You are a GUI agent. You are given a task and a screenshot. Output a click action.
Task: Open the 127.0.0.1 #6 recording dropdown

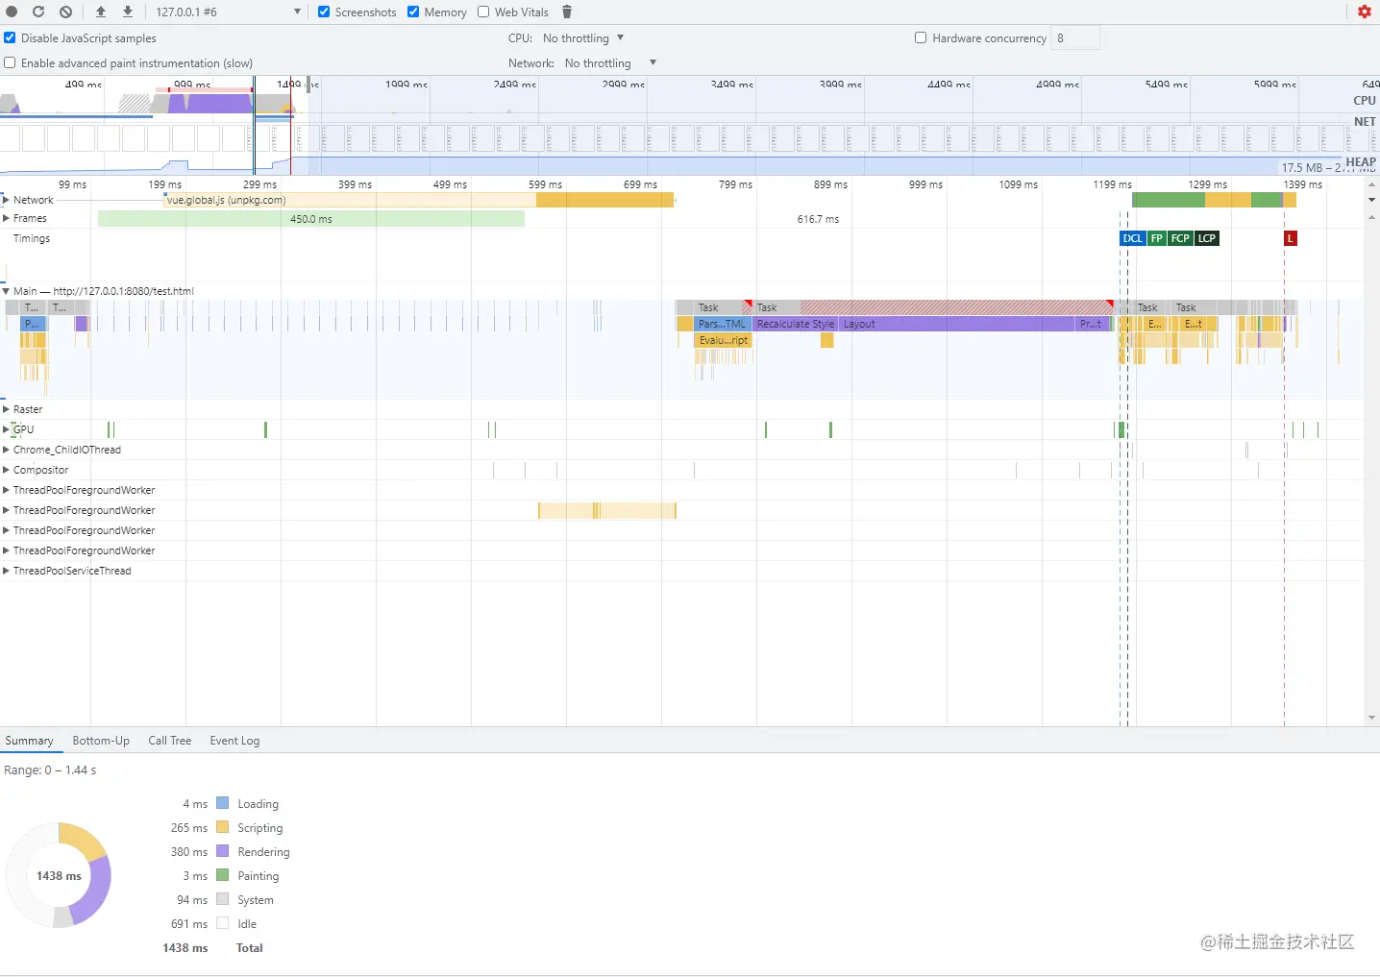click(x=228, y=12)
